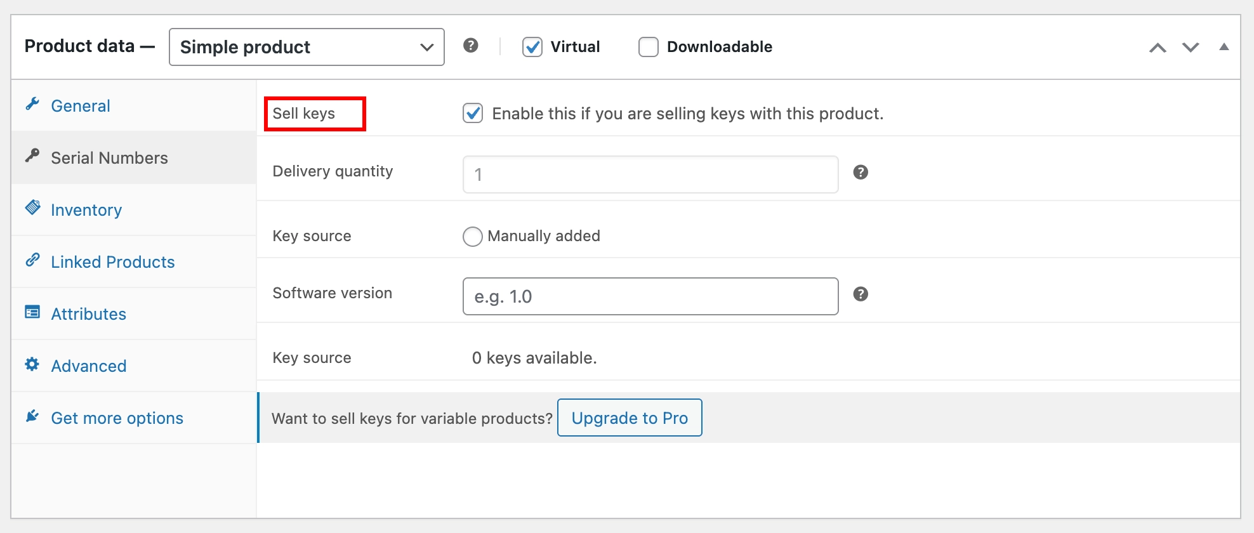Toggle the Sell keys enable checkbox
The width and height of the screenshot is (1254, 533).
(472, 114)
